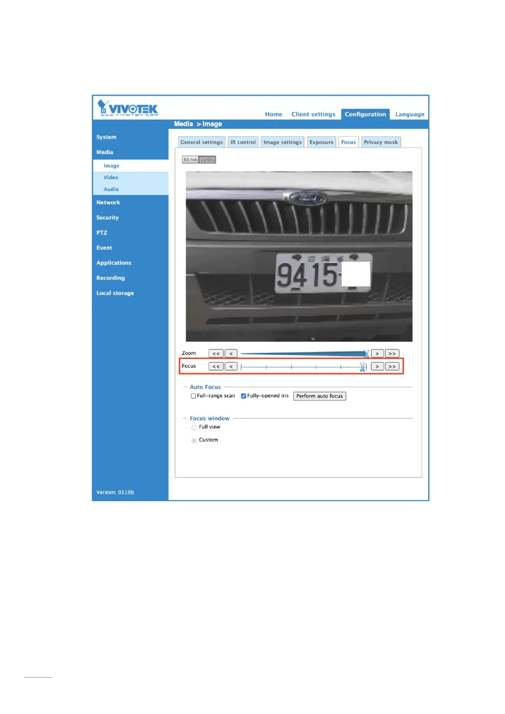The width and height of the screenshot is (505, 714).
Task: Click Zoom fast increase >> button
Action: tap(392, 354)
